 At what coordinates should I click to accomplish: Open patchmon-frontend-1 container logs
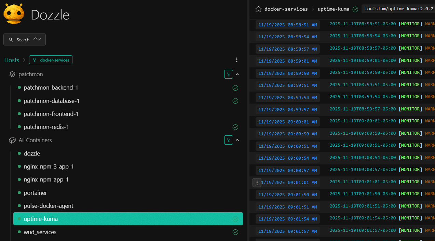51,114
